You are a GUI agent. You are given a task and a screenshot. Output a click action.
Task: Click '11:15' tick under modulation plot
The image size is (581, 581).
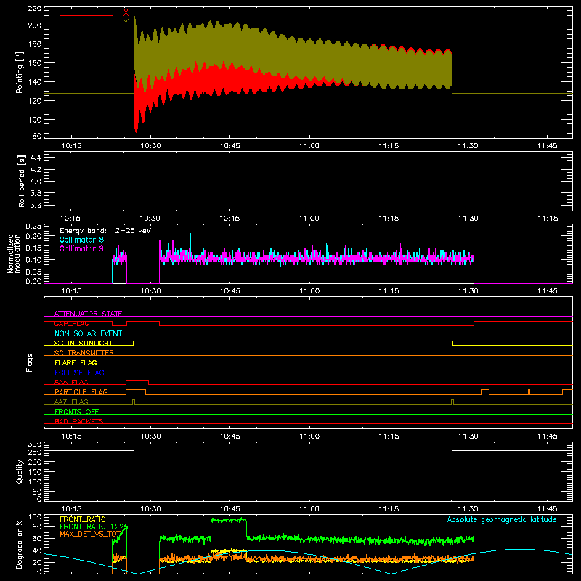click(389, 291)
